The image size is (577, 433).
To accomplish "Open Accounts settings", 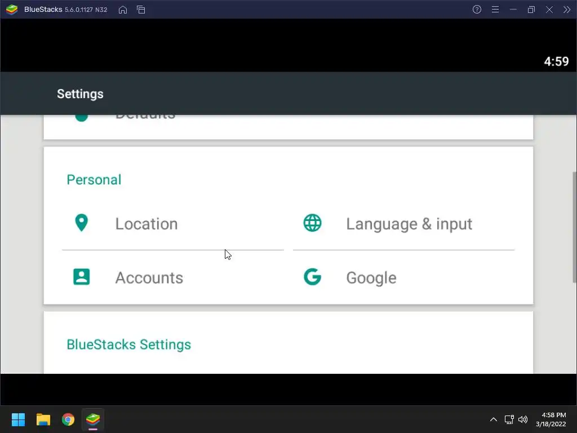I will 173,277.
